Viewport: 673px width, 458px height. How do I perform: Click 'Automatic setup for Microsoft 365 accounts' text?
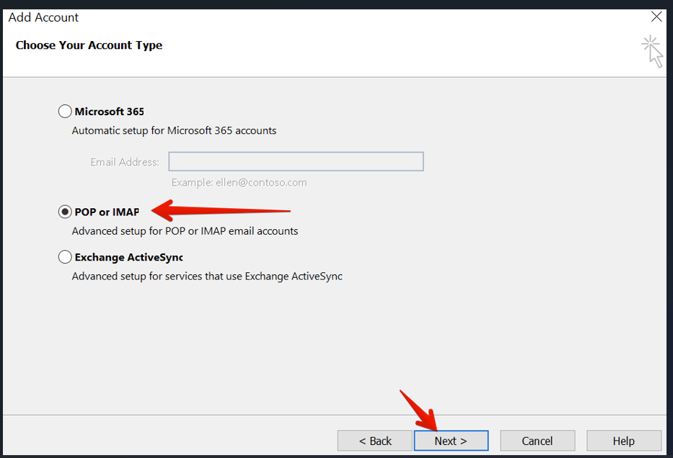click(x=174, y=130)
